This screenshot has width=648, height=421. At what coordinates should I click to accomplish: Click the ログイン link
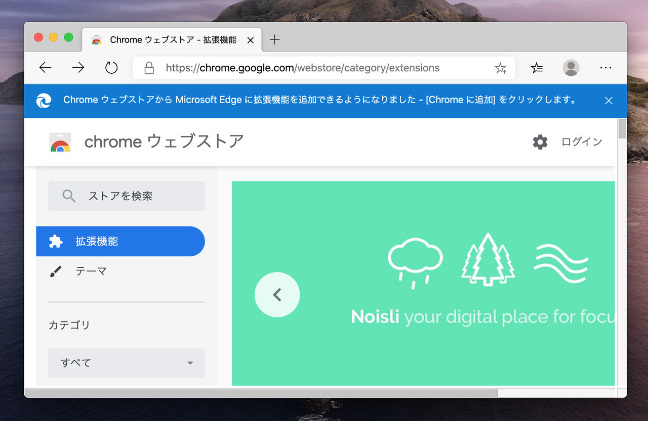tap(582, 142)
